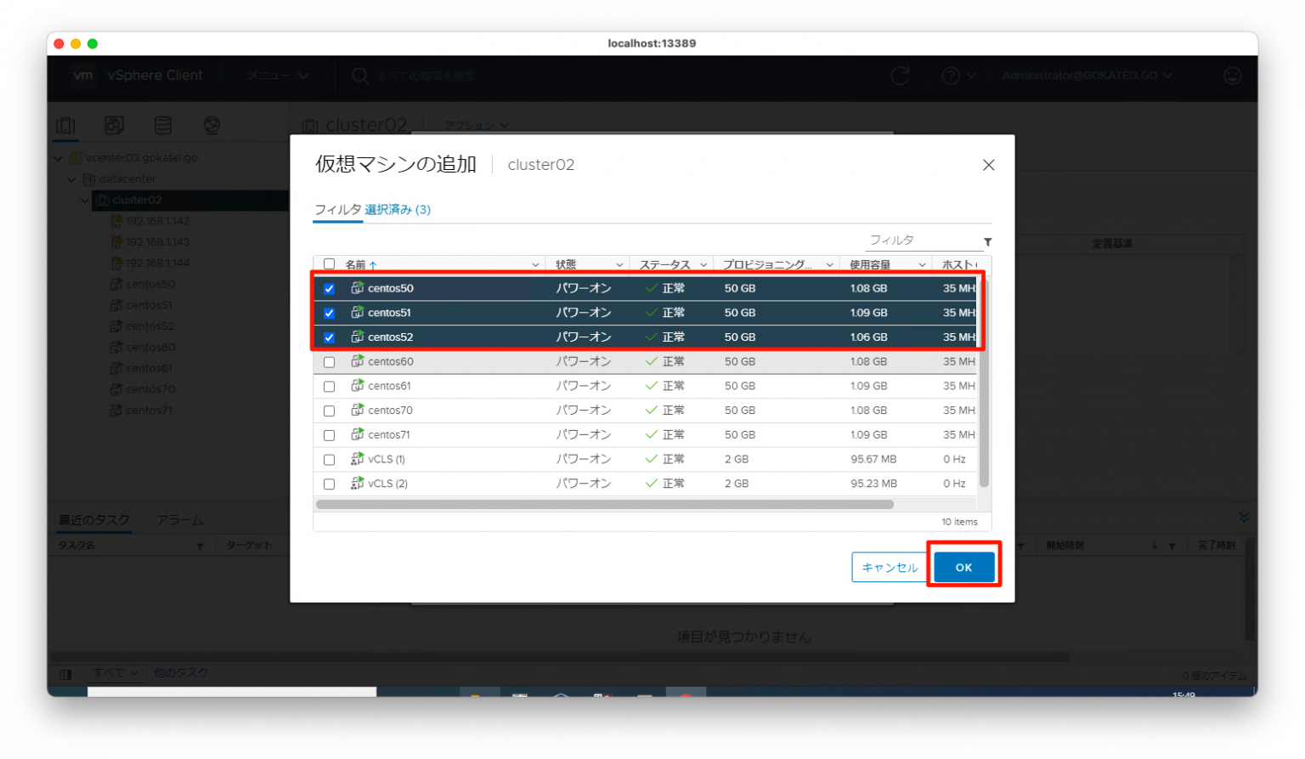Open the アラーム tab at the bottom
1305x759 pixels.
pyautogui.click(x=179, y=519)
